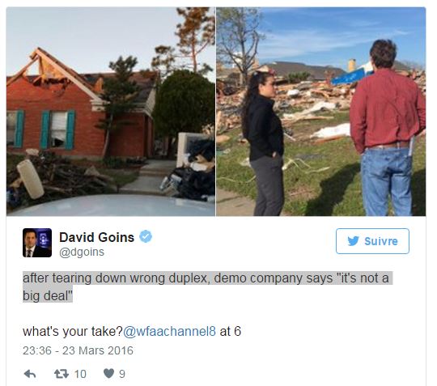The height and width of the screenshot is (386, 437).
Task: Click the "big deal" highlighted second line
Action: [48, 295]
